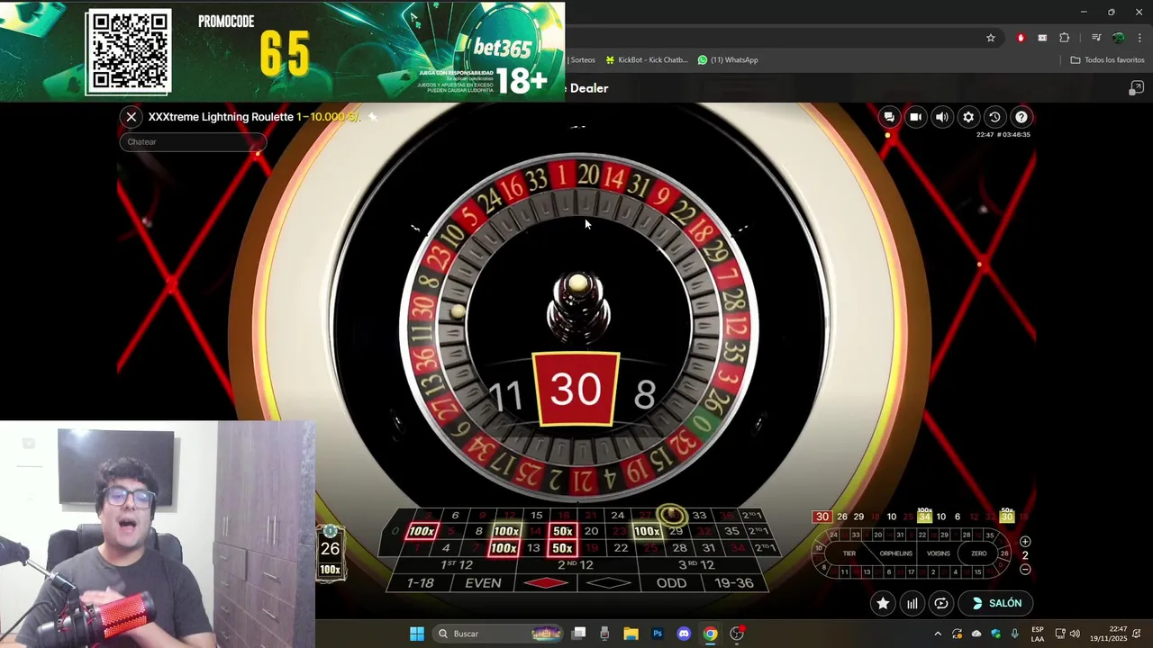1153x648 pixels.
Task: Place chip on number 31 on betting grid
Action: [709, 548]
